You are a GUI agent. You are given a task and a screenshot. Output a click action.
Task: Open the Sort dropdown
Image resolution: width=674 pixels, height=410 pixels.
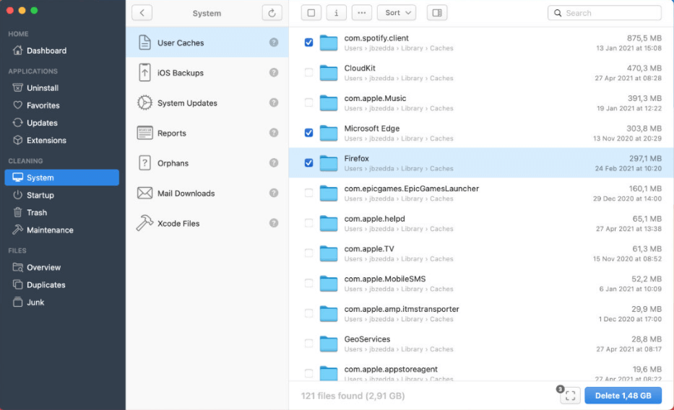coord(397,13)
